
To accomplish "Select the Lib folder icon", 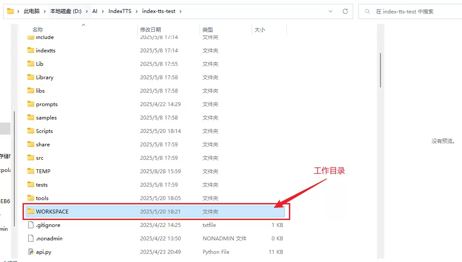I will pyautogui.click(x=31, y=64).
